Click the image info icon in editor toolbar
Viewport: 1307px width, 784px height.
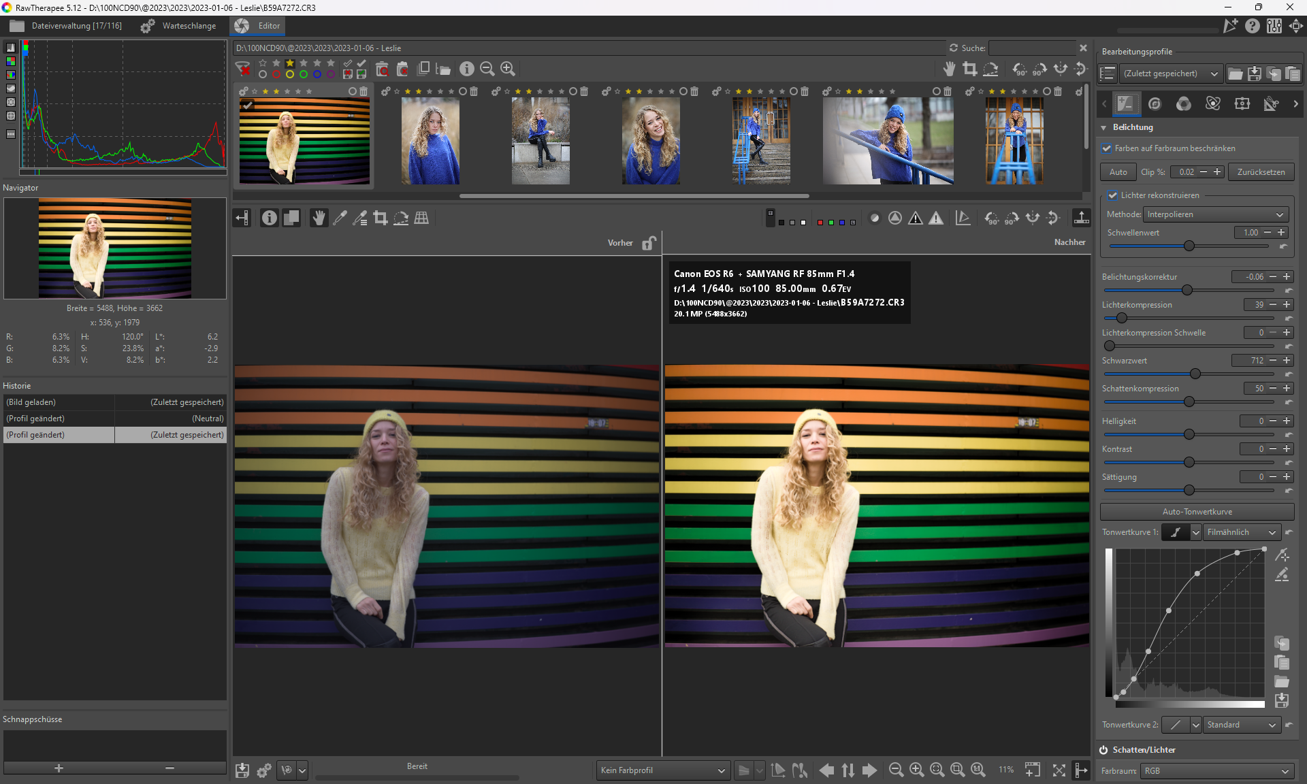[x=270, y=218]
